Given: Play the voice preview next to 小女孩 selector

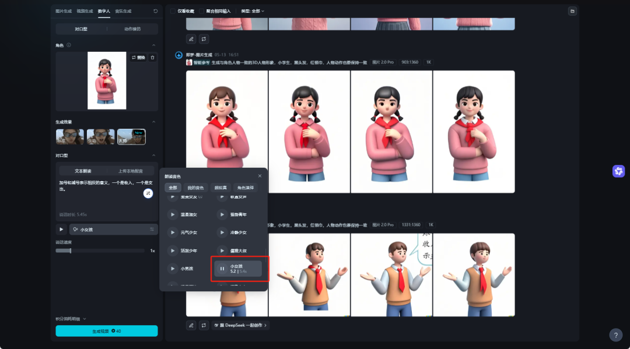Looking at the screenshot, I should [61, 230].
